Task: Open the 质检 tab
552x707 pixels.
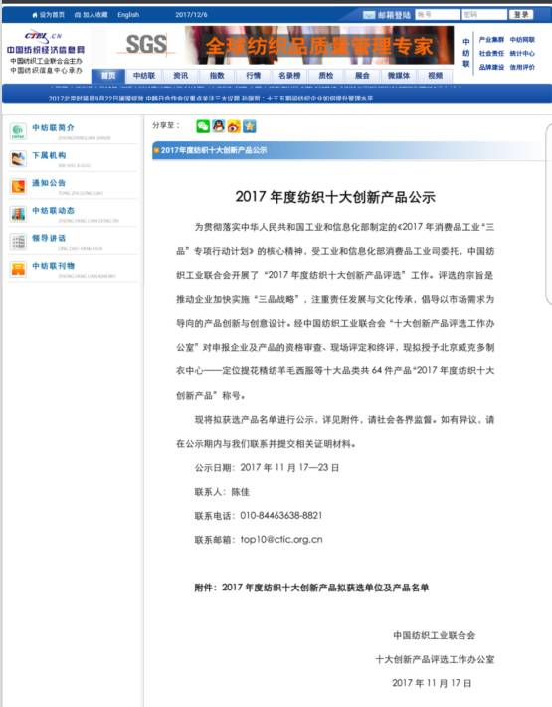Action: click(326, 76)
